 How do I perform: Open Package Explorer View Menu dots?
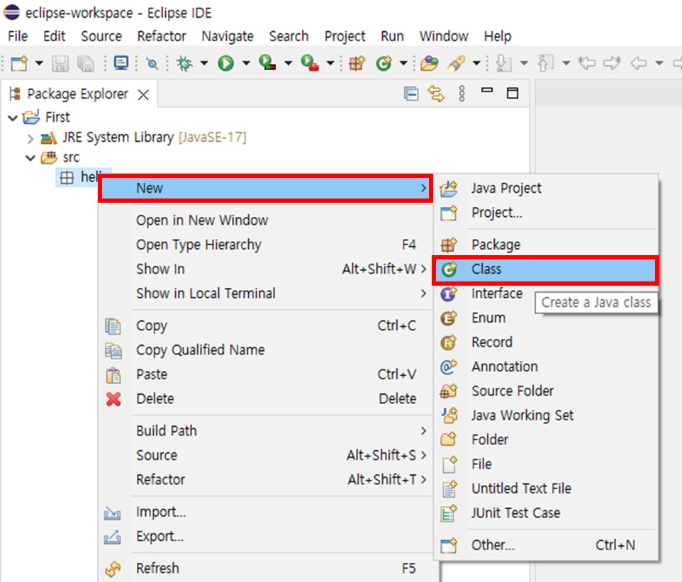462,94
